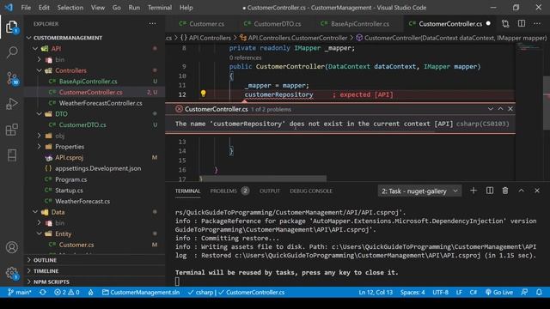Open BaseApiController.cs in the explorer
550x309 pixels.
(x=88, y=82)
